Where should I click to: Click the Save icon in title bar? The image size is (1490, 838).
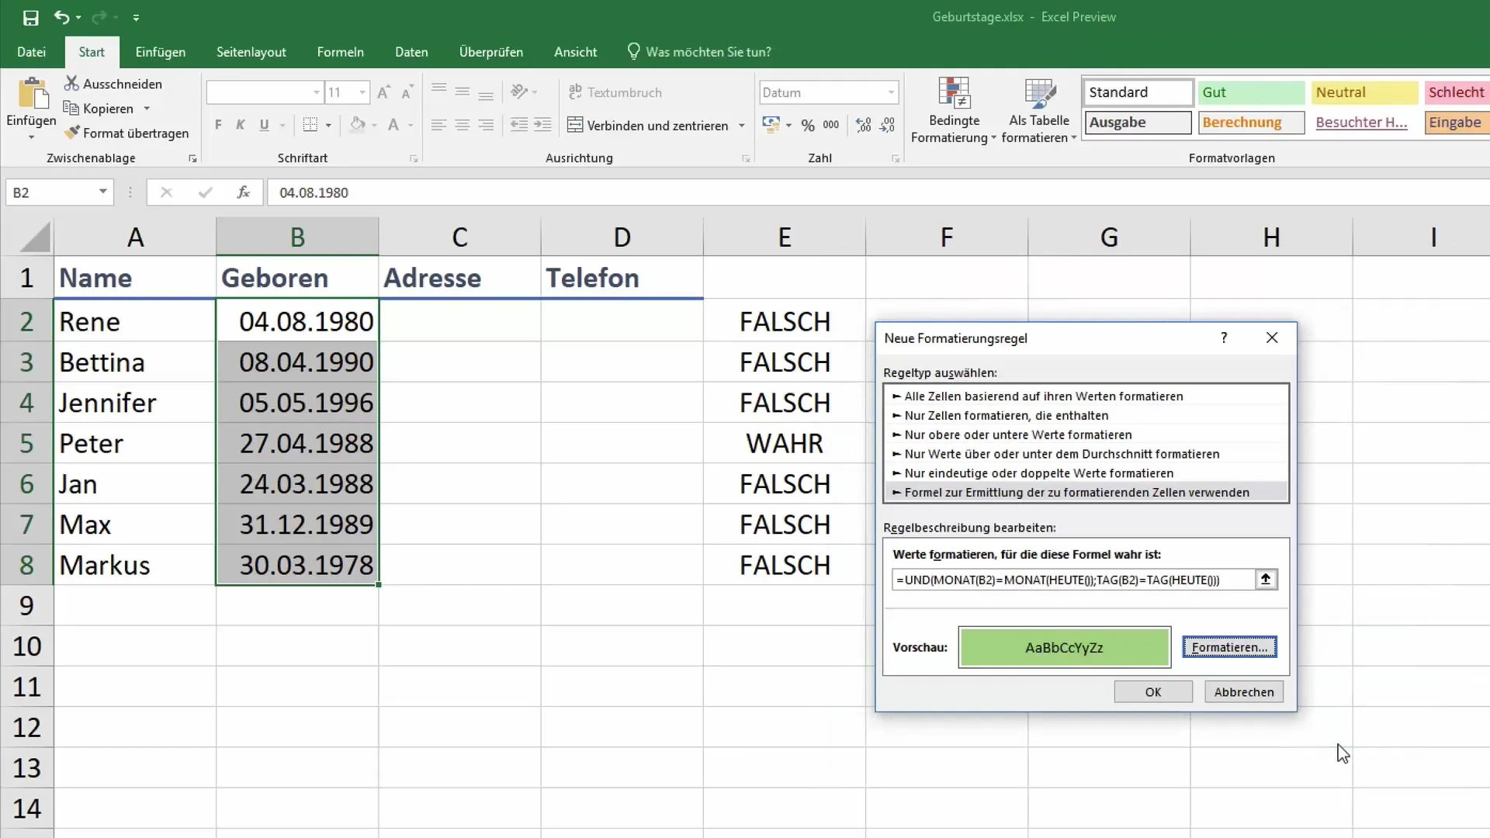pos(31,17)
